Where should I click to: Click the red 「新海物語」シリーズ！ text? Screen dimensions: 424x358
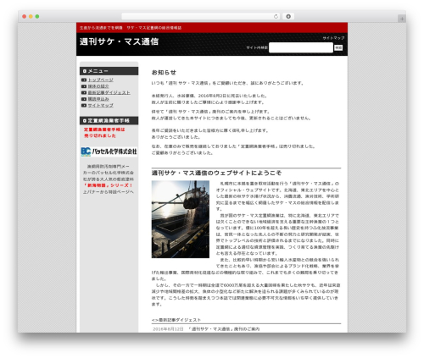pyautogui.click(x=108, y=185)
